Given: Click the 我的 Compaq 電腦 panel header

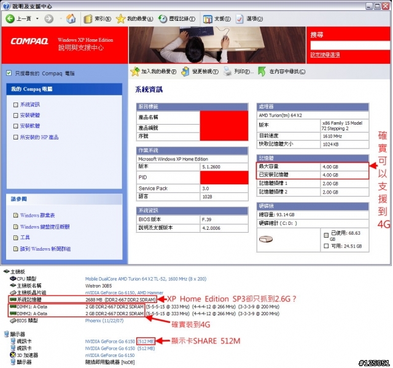Looking at the screenshot, I should pyautogui.click(x=64, y=89).
